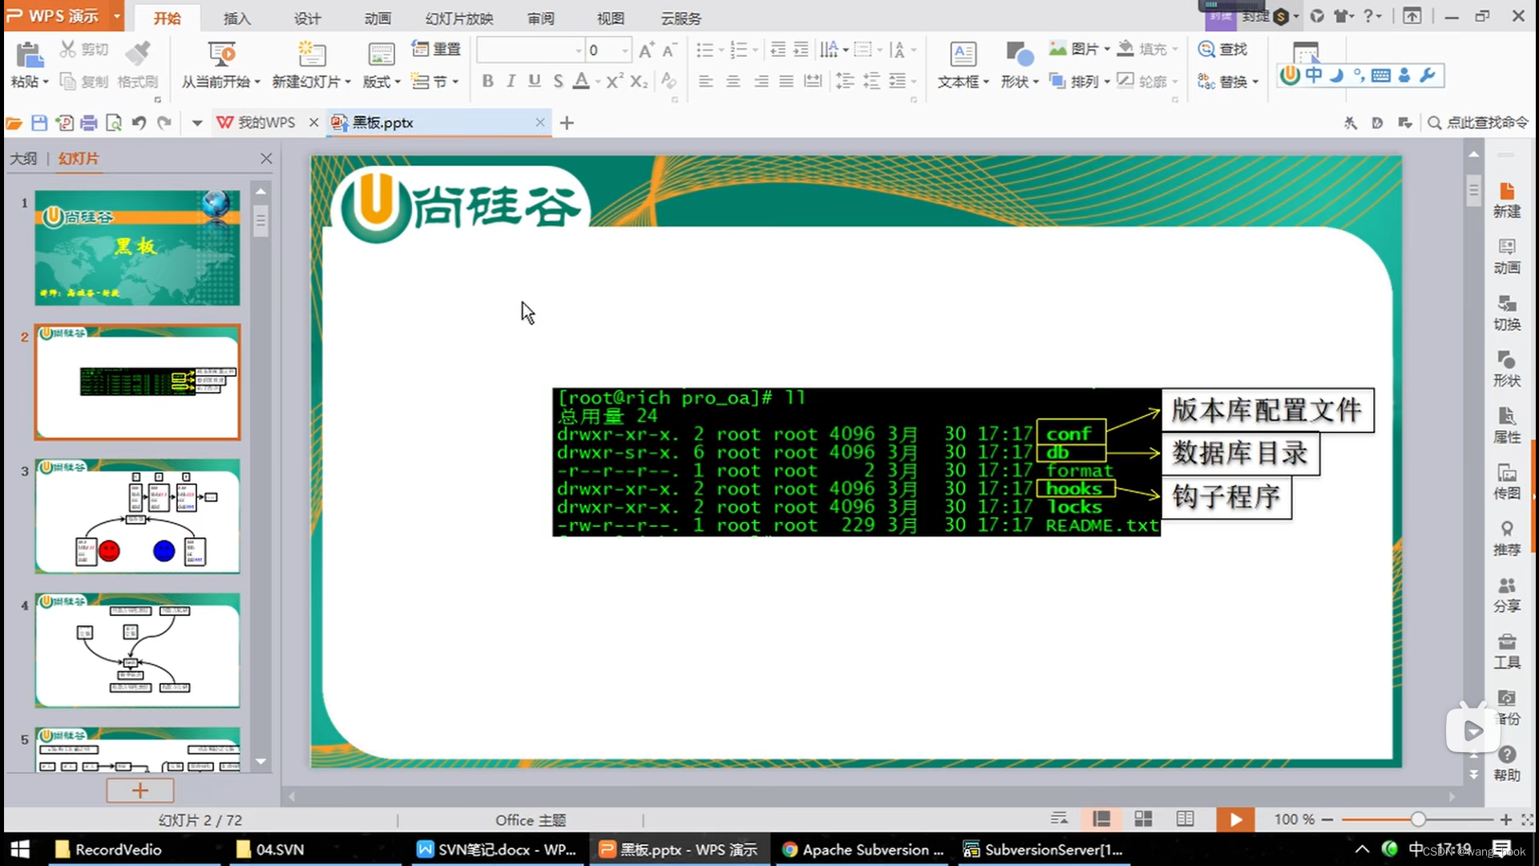Open the 查找 find tool

(x=1226, y=49)
